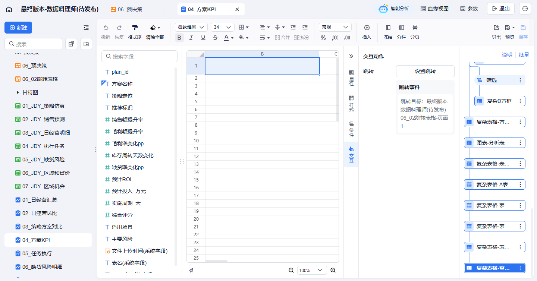Open the 样式 style side tab

351,104
